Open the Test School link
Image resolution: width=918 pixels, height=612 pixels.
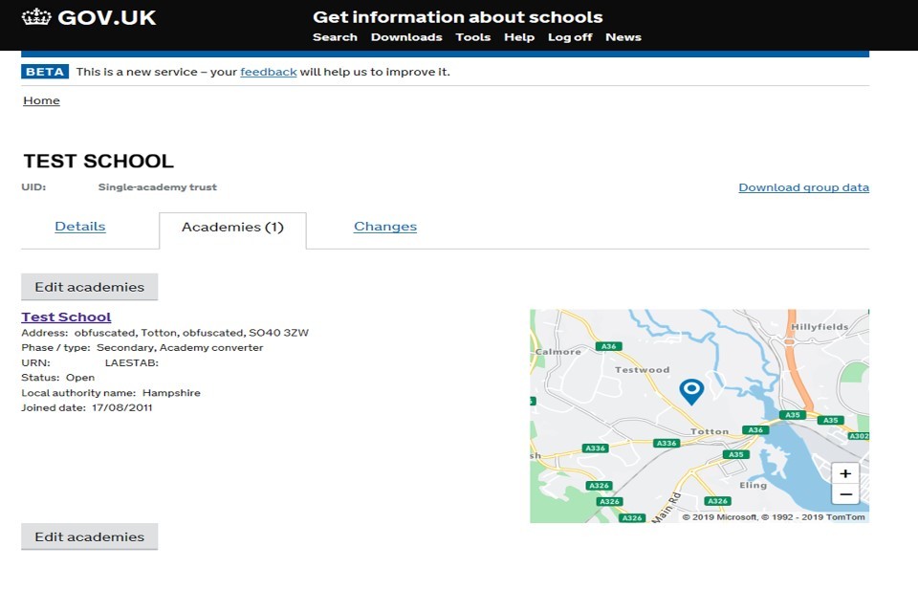(66, 317)
